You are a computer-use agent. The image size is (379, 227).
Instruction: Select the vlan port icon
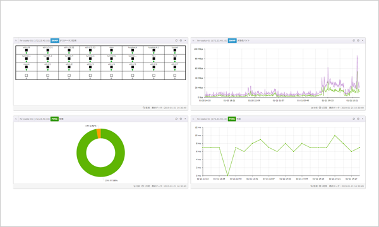coord(111,50)
